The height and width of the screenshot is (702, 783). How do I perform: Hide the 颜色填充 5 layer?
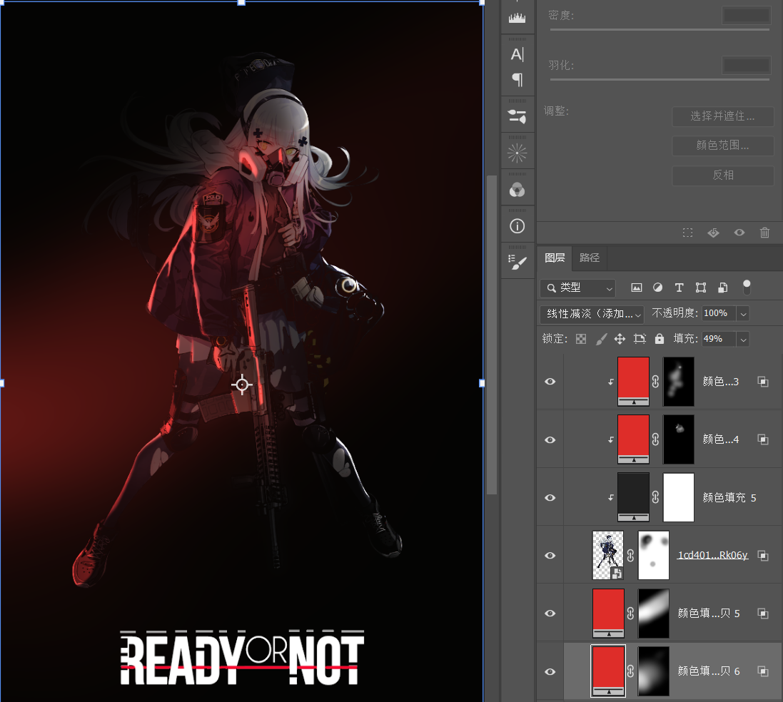click(550, 497)
